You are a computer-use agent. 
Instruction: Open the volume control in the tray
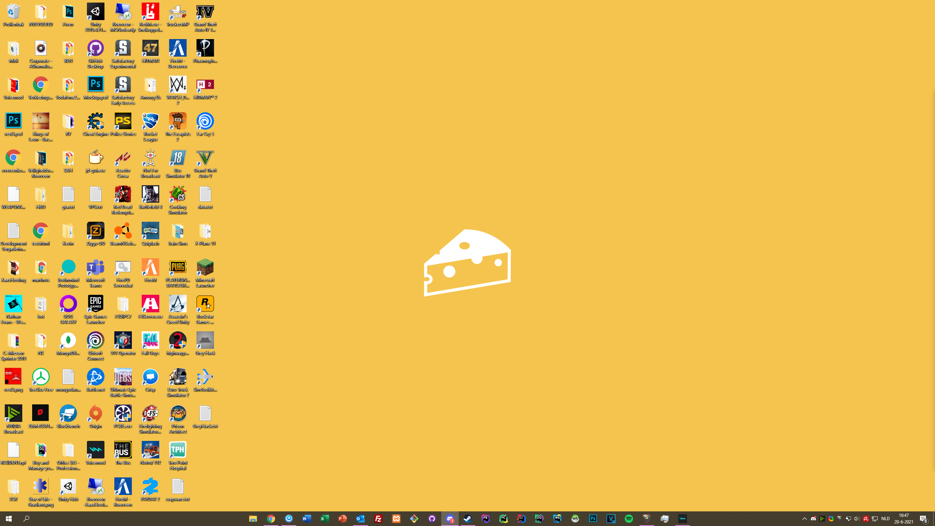(857, 519)
